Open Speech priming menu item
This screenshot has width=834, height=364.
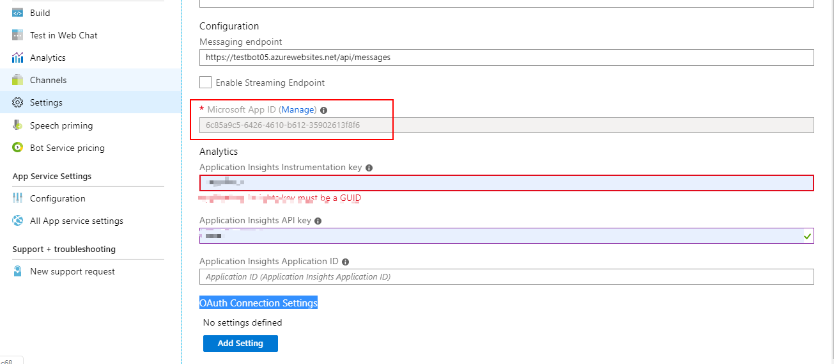click(x=61, y=125)
